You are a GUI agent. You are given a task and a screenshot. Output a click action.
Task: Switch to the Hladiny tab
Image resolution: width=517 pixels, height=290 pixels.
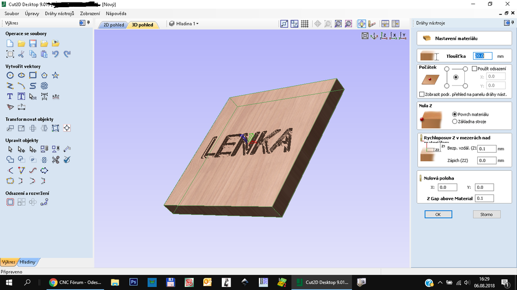(27, 262)
